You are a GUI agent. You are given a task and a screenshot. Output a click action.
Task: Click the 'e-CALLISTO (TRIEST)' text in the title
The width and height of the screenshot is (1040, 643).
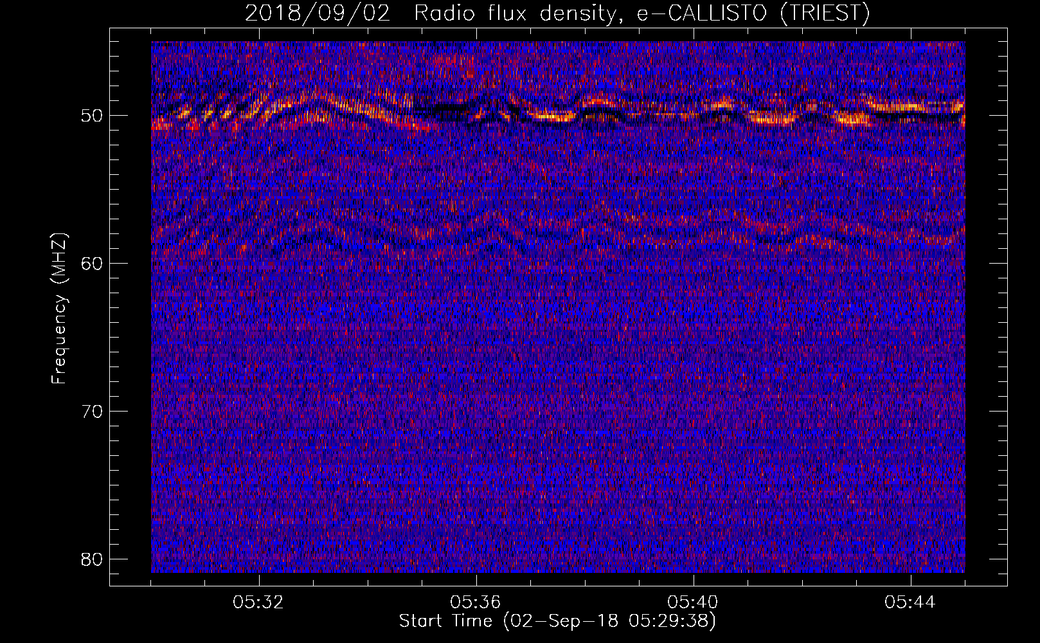753,14
